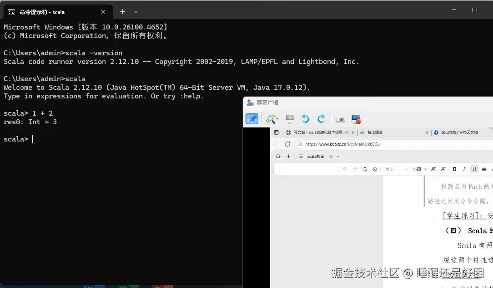Click the screen share icon in 屏幕广播
493x288 pixels.
356,119
